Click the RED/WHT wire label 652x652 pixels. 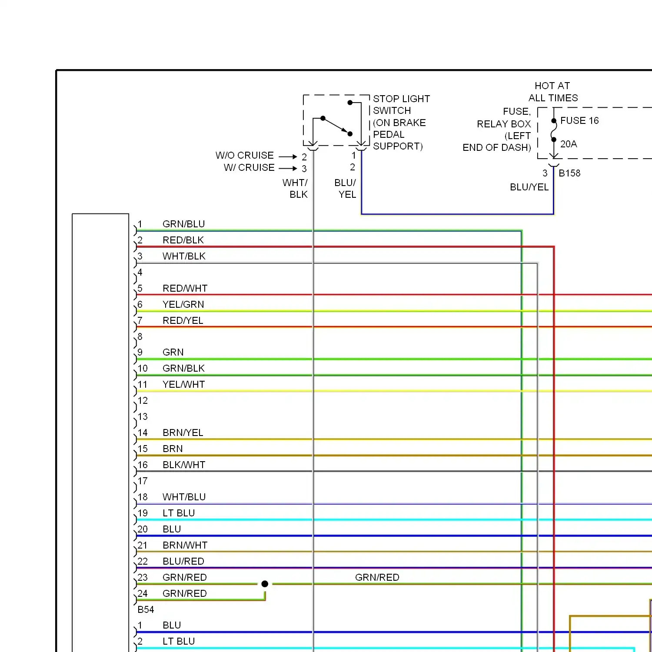coord(185,288)
